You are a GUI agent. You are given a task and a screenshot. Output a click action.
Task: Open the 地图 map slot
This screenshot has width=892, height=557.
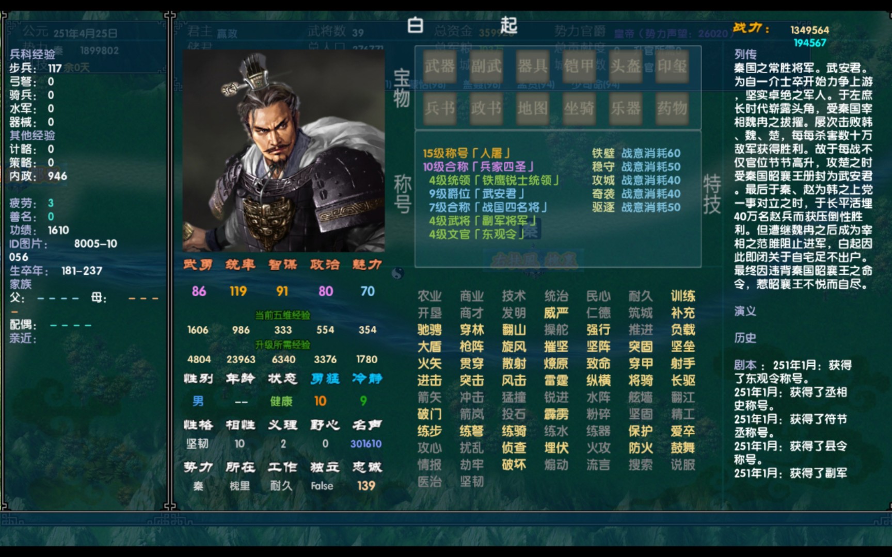tap(533, 108)
